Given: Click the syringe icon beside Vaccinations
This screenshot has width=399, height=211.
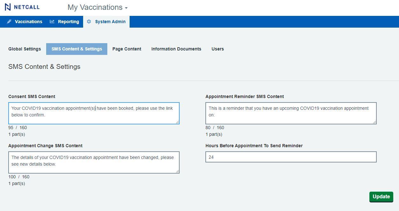Looking at the screenshot, I should coord(9,22).
